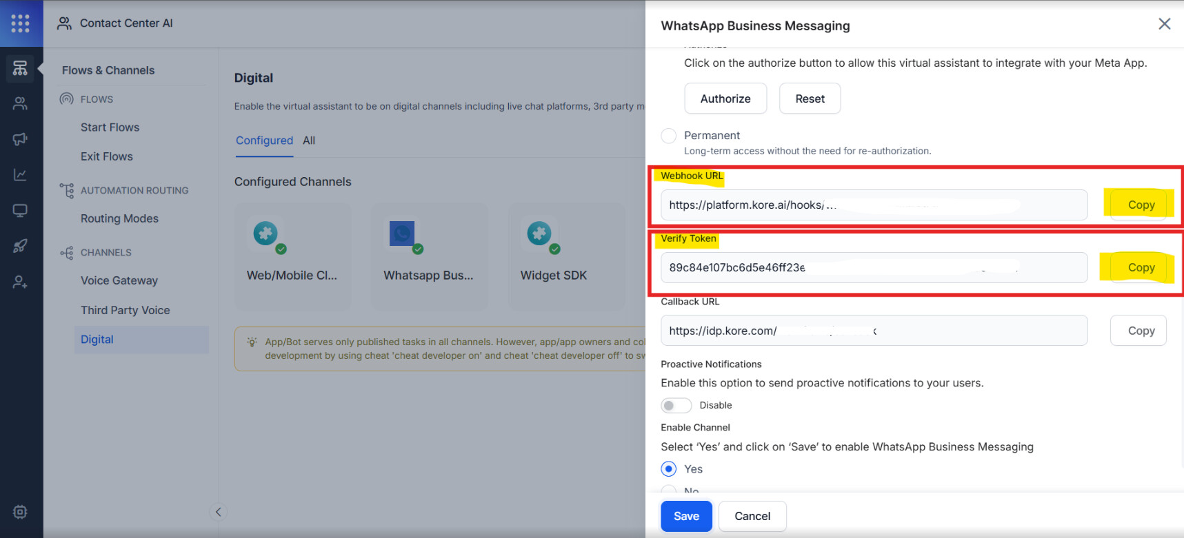Select the Flows & Channels sidebar icon
Screen dimensions: 1184x538
pyautogui.click(x=20, y=68)
